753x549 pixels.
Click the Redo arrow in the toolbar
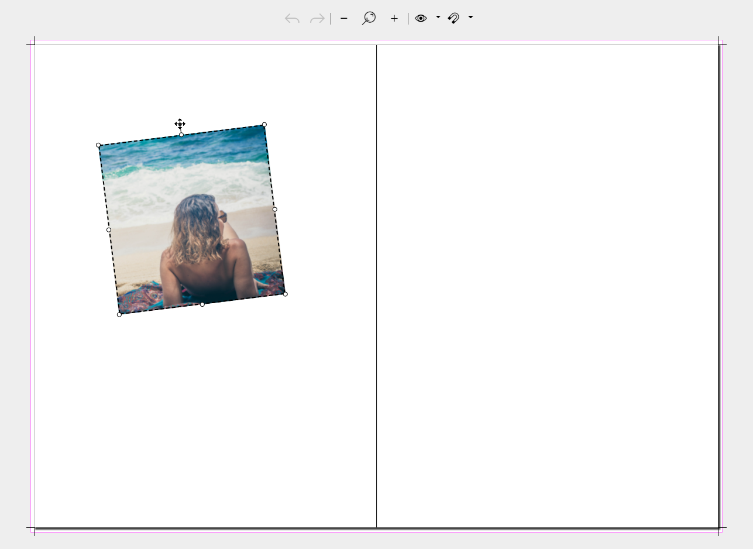tap(317, 19)
